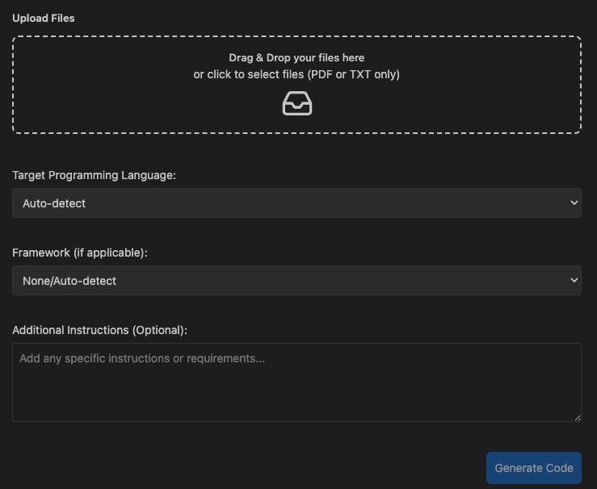The width and height of the screenshot is (597, 489).
Task: Expand the Auto-detect language dropdown chevron
Action: pos(574,203)
